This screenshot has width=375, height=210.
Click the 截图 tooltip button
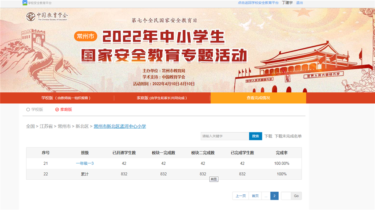[214, 179]
